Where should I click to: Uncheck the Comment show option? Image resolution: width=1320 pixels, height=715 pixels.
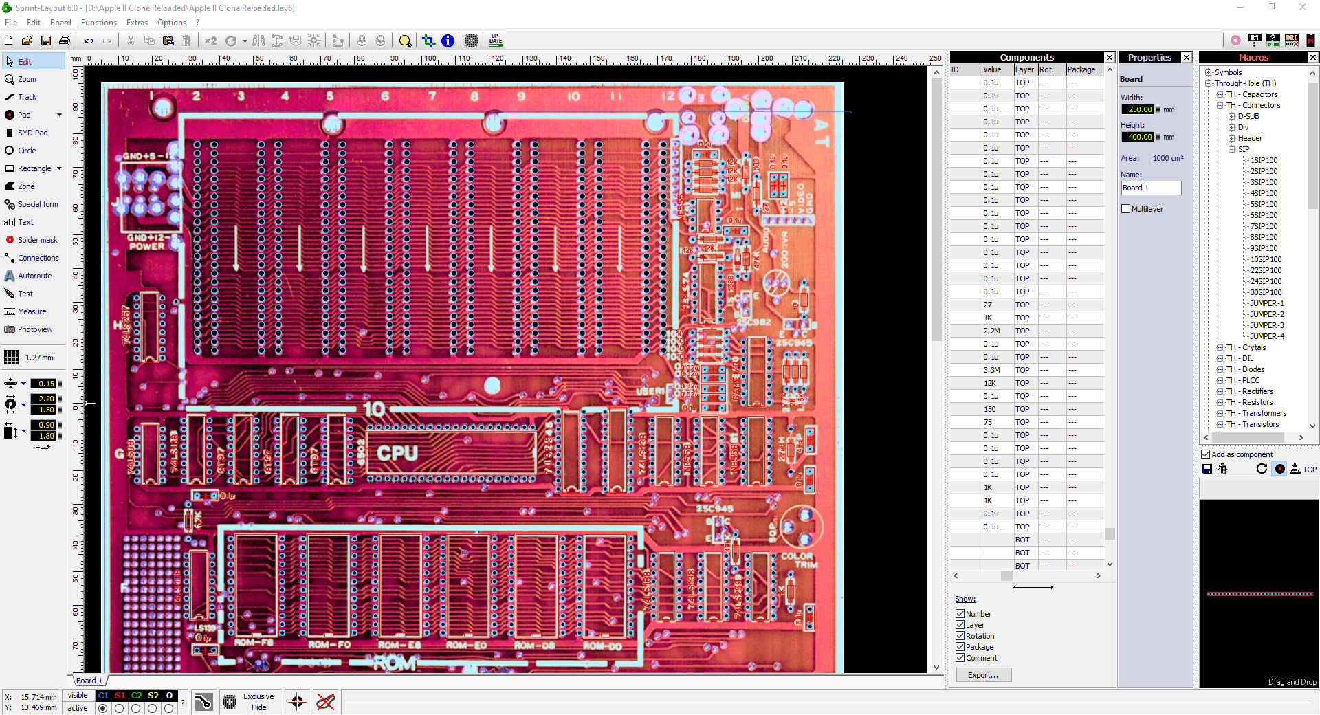pos(960,658)
